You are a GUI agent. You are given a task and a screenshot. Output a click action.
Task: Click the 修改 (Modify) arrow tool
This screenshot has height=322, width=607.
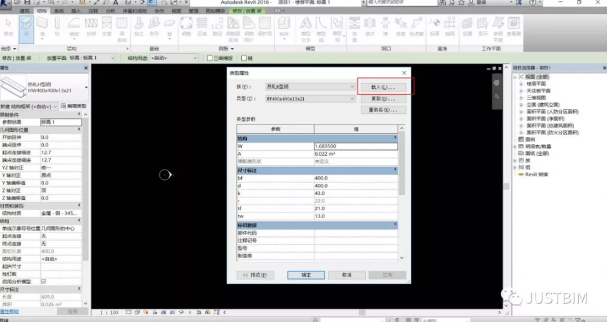point(8,27)
